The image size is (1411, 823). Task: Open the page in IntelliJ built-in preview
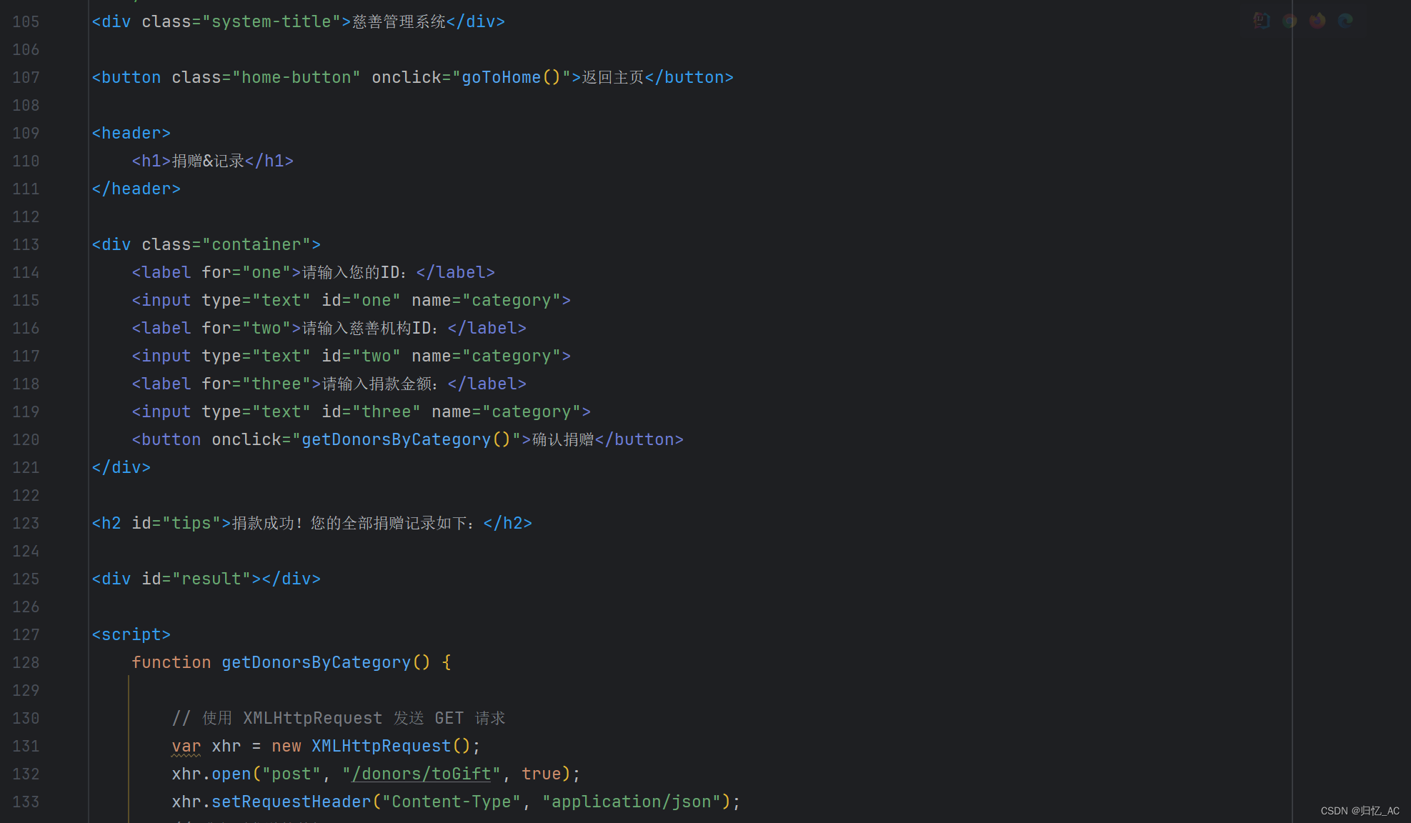(x=1262, y=21)
